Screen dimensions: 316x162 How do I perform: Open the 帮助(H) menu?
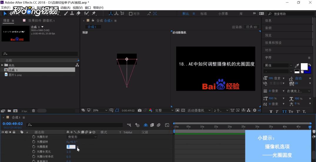tap(98, 8)
